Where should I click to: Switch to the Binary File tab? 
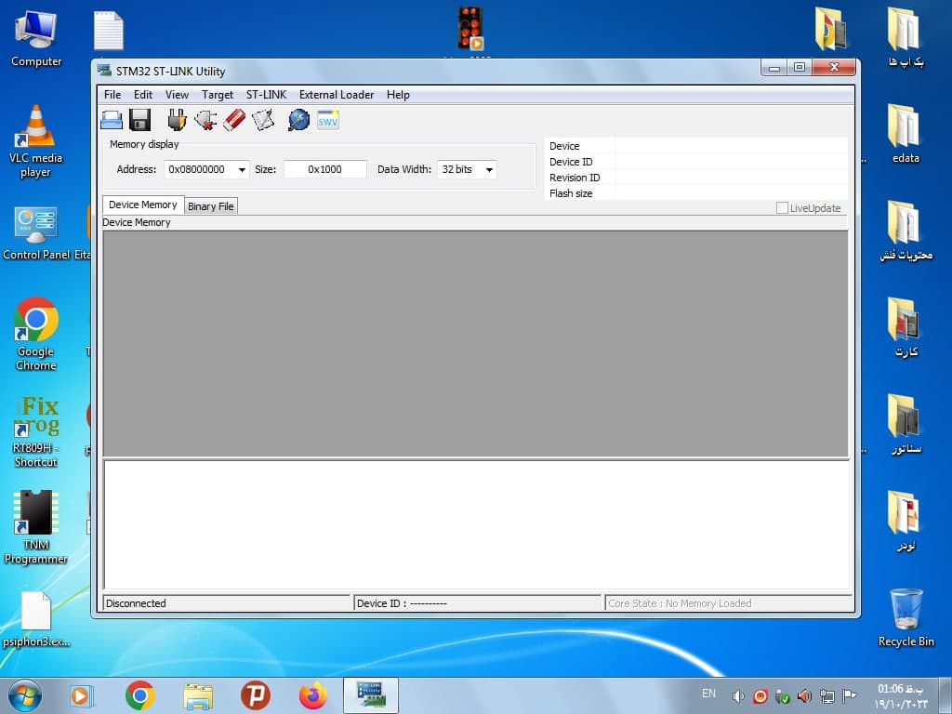point(211,206)
